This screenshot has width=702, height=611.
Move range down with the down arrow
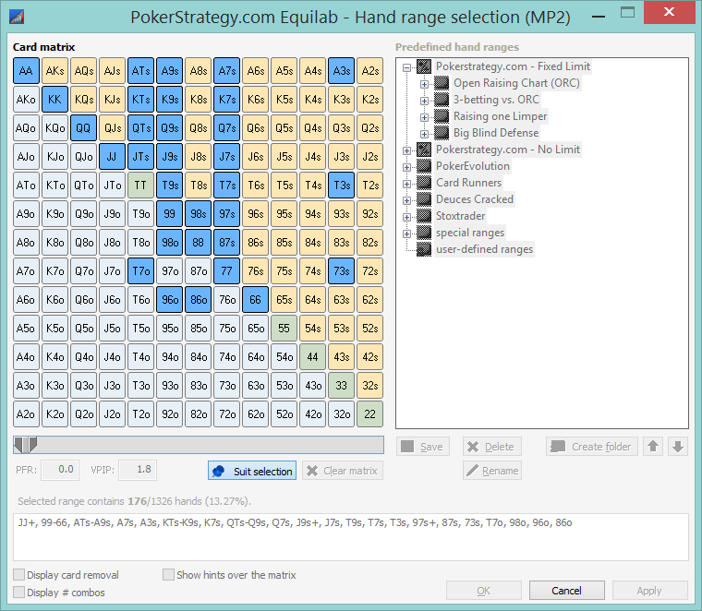click(x=678, y=447)
